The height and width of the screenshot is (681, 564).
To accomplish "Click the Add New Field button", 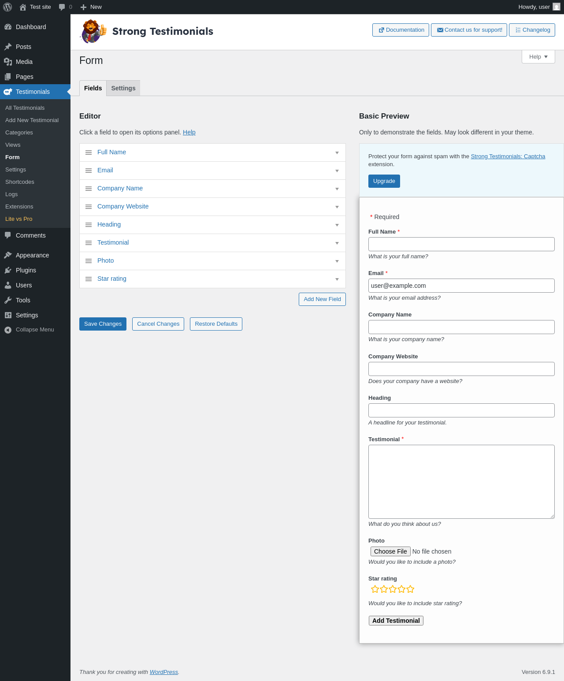I will point(322,299).
